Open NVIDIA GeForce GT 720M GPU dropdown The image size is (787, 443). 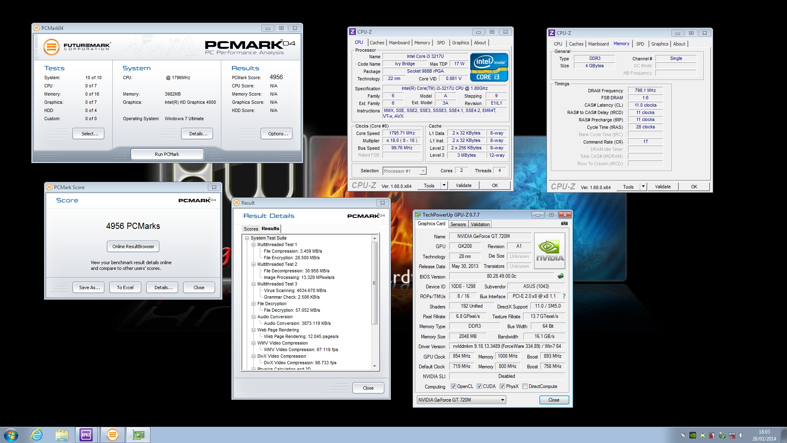tap(461, 400)
